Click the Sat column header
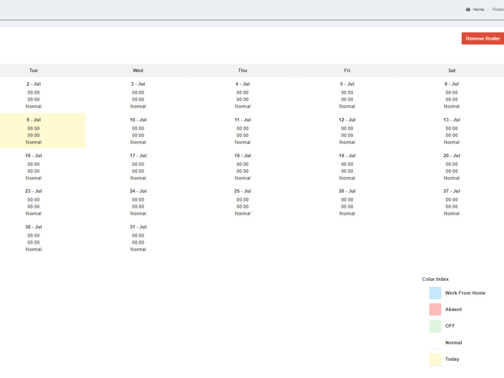This screenshot has width=504, height=378. 452,71
